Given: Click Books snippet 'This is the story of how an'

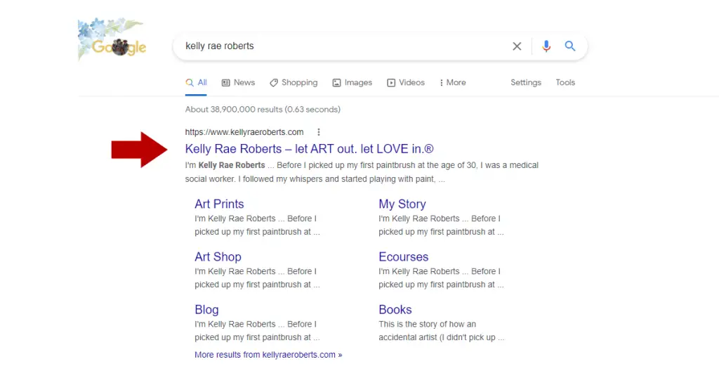Looking at the screenshot, I should tap(428, 325).
